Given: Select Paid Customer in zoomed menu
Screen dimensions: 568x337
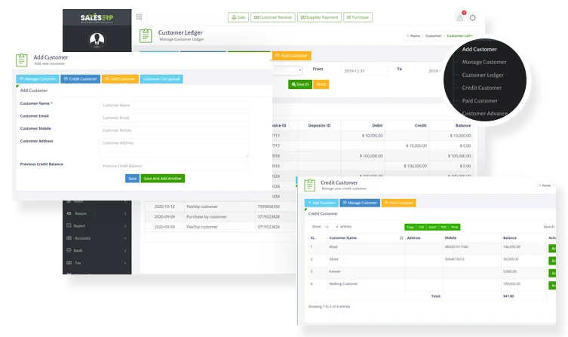Looking at the screenshot, I should pos(480,100).
